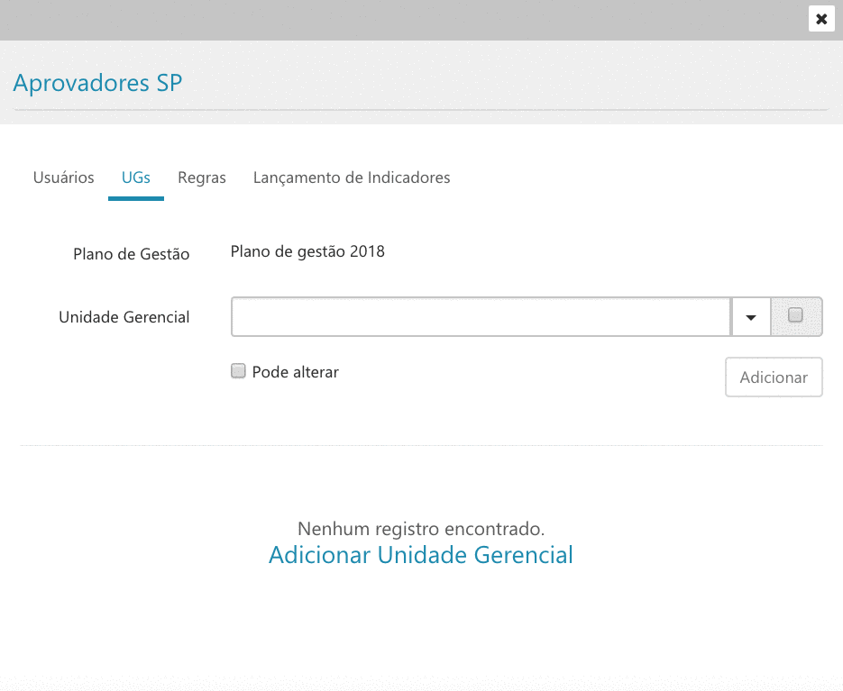Image resolution: width=843 pixels, height=691 pixels.
Task: Click the 'Unidade Gerencial' field label
Action: (124, 317)
